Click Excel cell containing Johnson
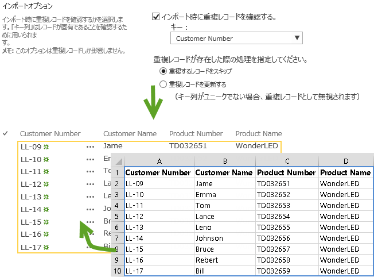374x277 pixels. coord(225,238)
